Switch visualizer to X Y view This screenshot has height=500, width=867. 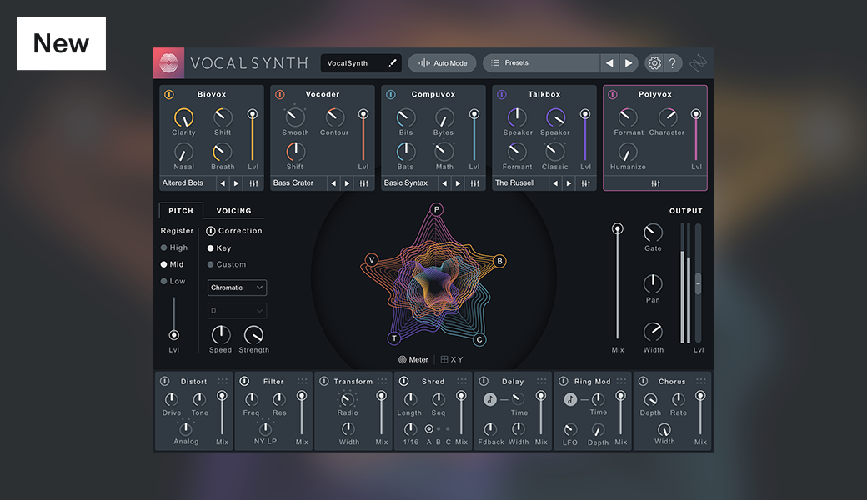(x=452, y=360)
